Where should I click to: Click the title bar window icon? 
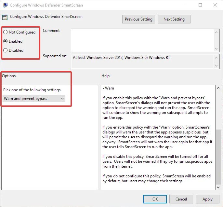click(5, 5)
